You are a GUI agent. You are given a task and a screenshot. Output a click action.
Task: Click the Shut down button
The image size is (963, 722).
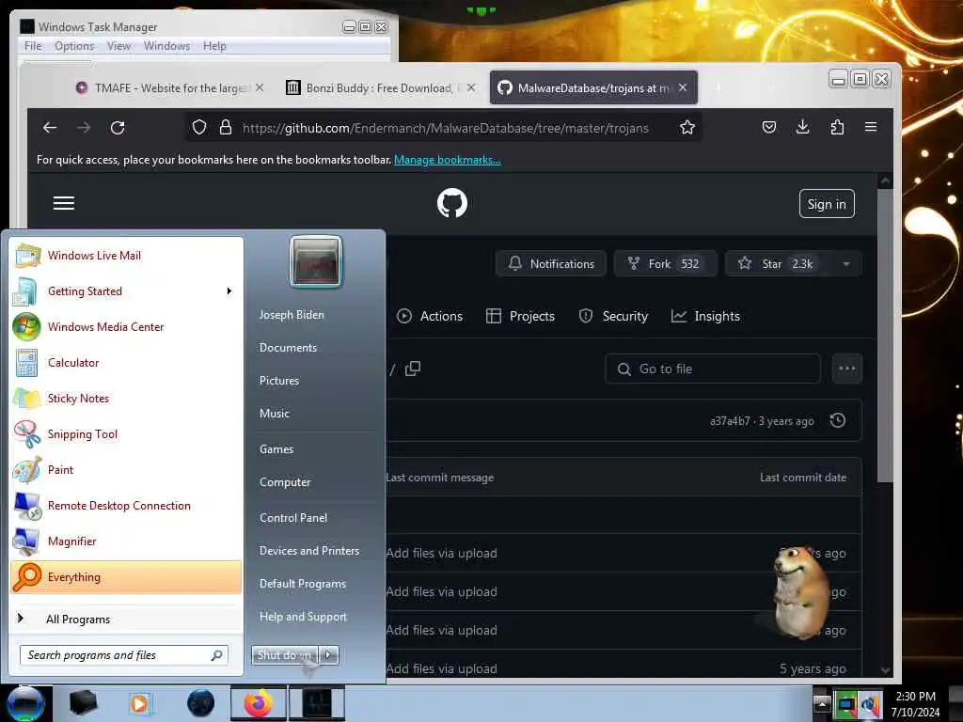click(284, 655)
